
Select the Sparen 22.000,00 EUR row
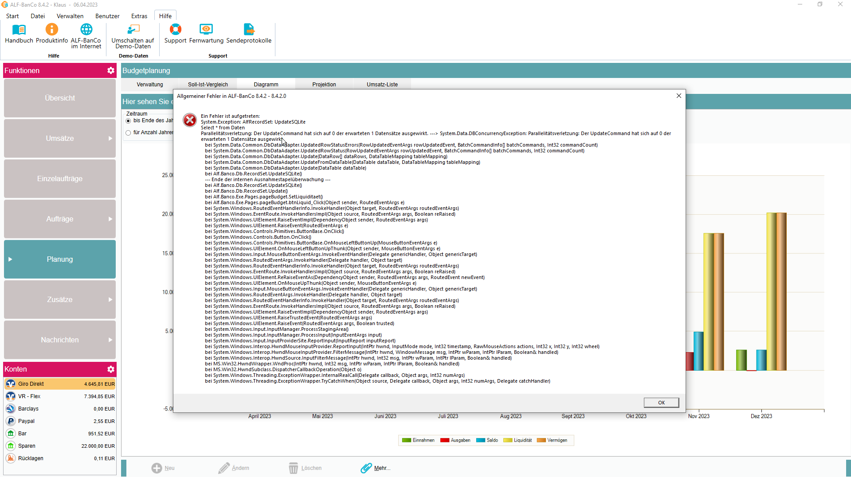pos(60,446)
